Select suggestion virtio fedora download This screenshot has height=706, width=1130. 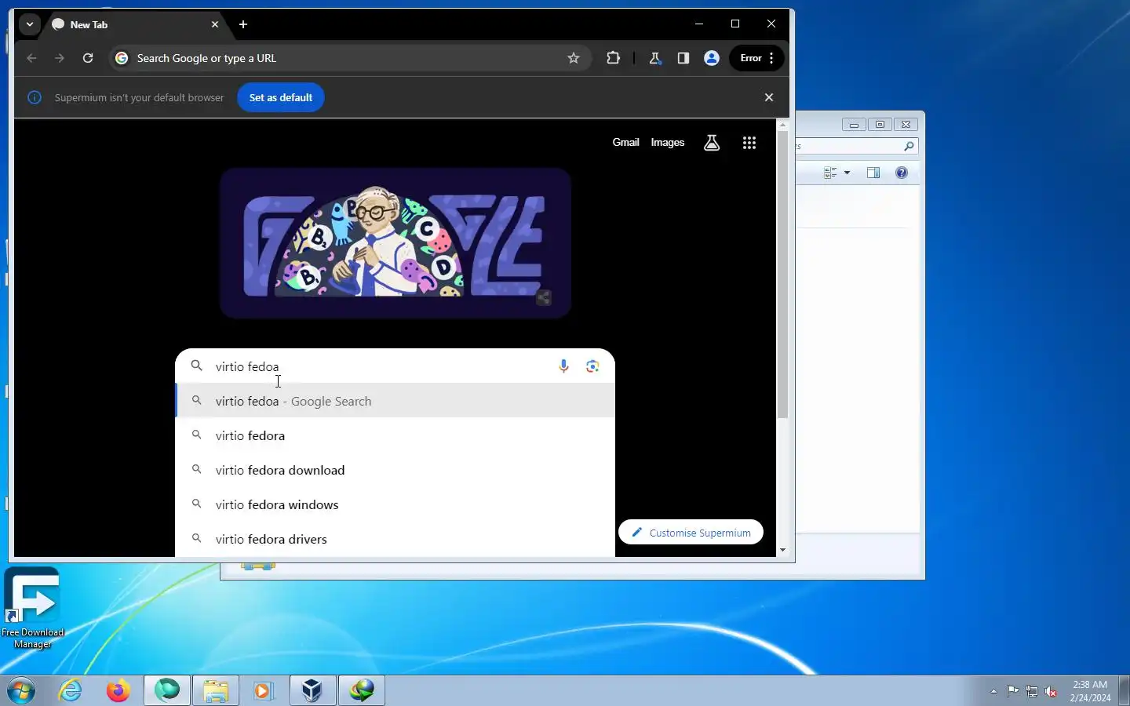(395, 470)
